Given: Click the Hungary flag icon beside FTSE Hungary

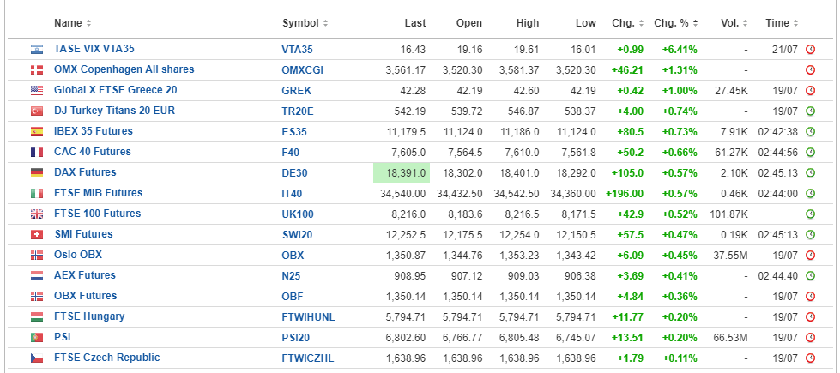Looking at the screenshot, I should (x=36, y=317).
